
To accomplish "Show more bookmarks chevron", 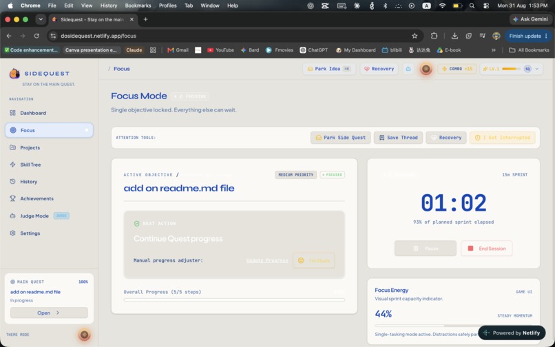I will (494, 50).
